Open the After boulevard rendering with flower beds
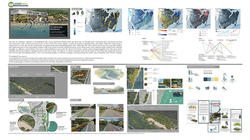The height and width of the screenshot is (140, 250). pyautogui.click(x=83, y=125)
